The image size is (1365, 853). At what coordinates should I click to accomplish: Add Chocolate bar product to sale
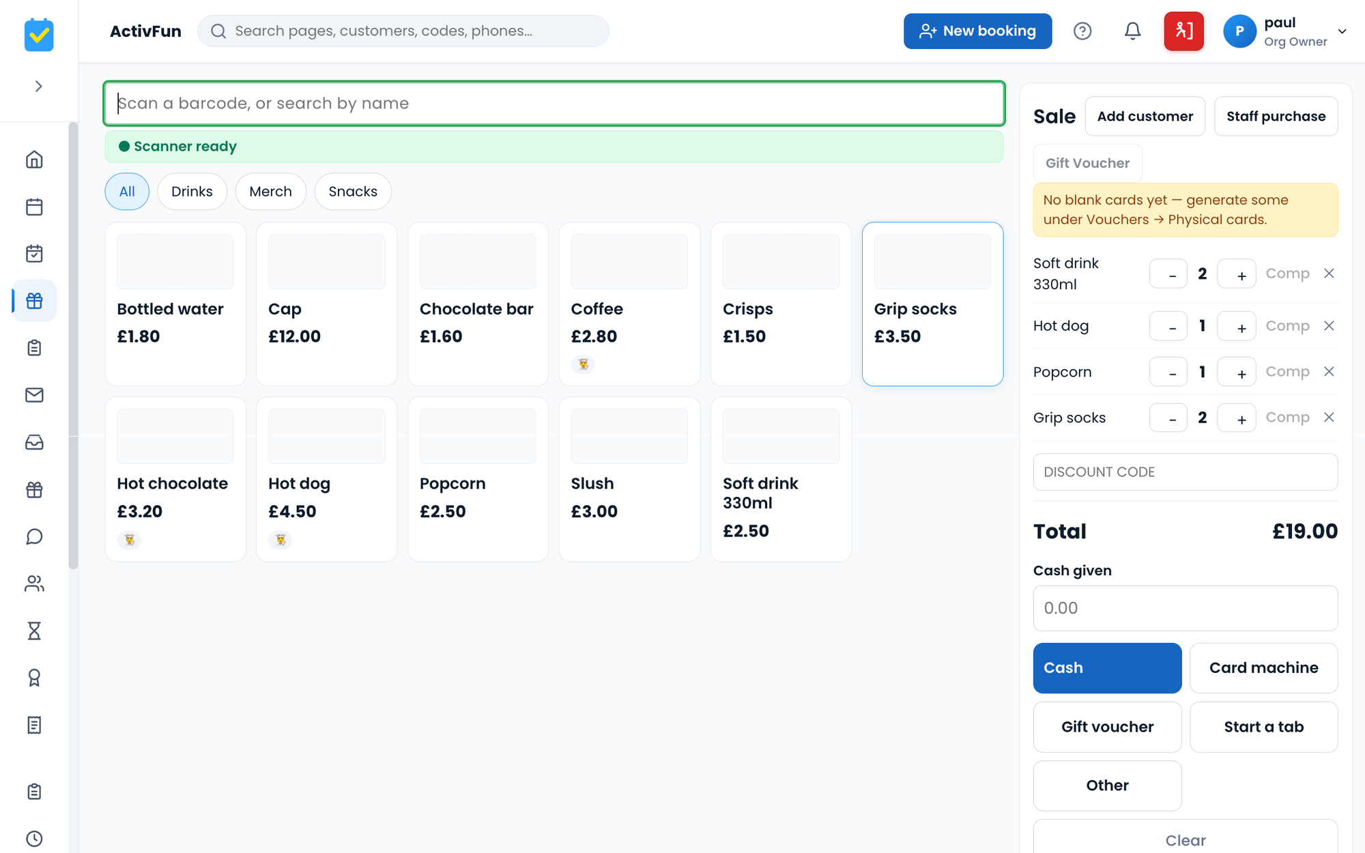[x=478, y=304]
